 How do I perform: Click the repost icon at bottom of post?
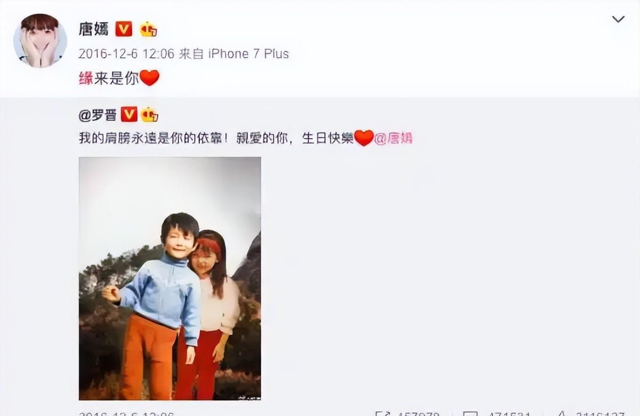coord(383,414)
